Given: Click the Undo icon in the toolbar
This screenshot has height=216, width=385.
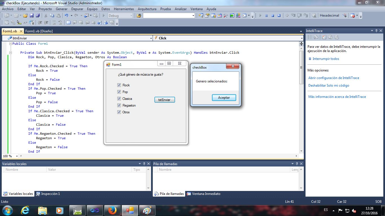Looking at the screenshot, I should (66, 15).
